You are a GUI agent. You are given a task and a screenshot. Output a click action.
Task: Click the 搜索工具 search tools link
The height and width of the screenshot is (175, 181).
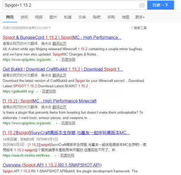(x=140, y=28)
